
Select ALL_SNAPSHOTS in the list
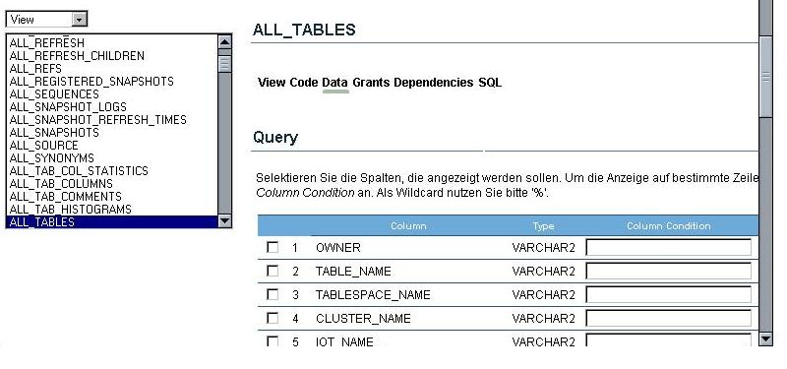[54, 133]
